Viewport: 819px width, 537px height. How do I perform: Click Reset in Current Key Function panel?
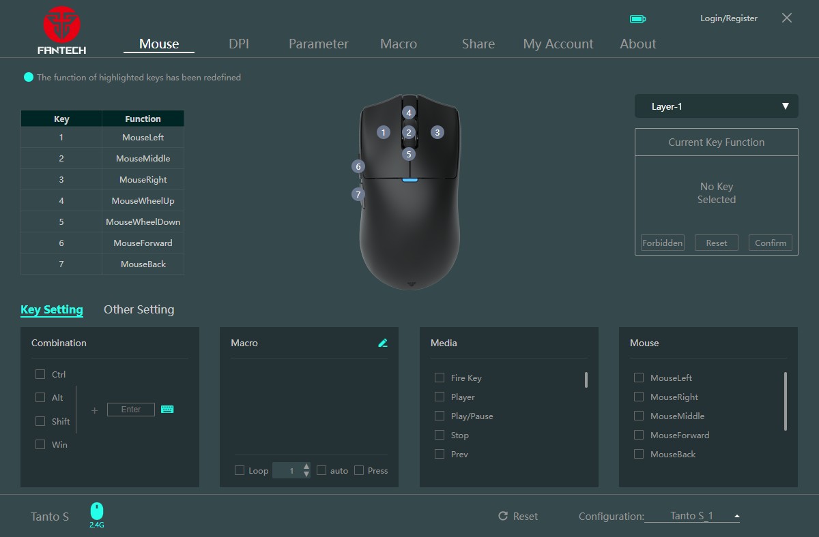click(x=717, y=243)
